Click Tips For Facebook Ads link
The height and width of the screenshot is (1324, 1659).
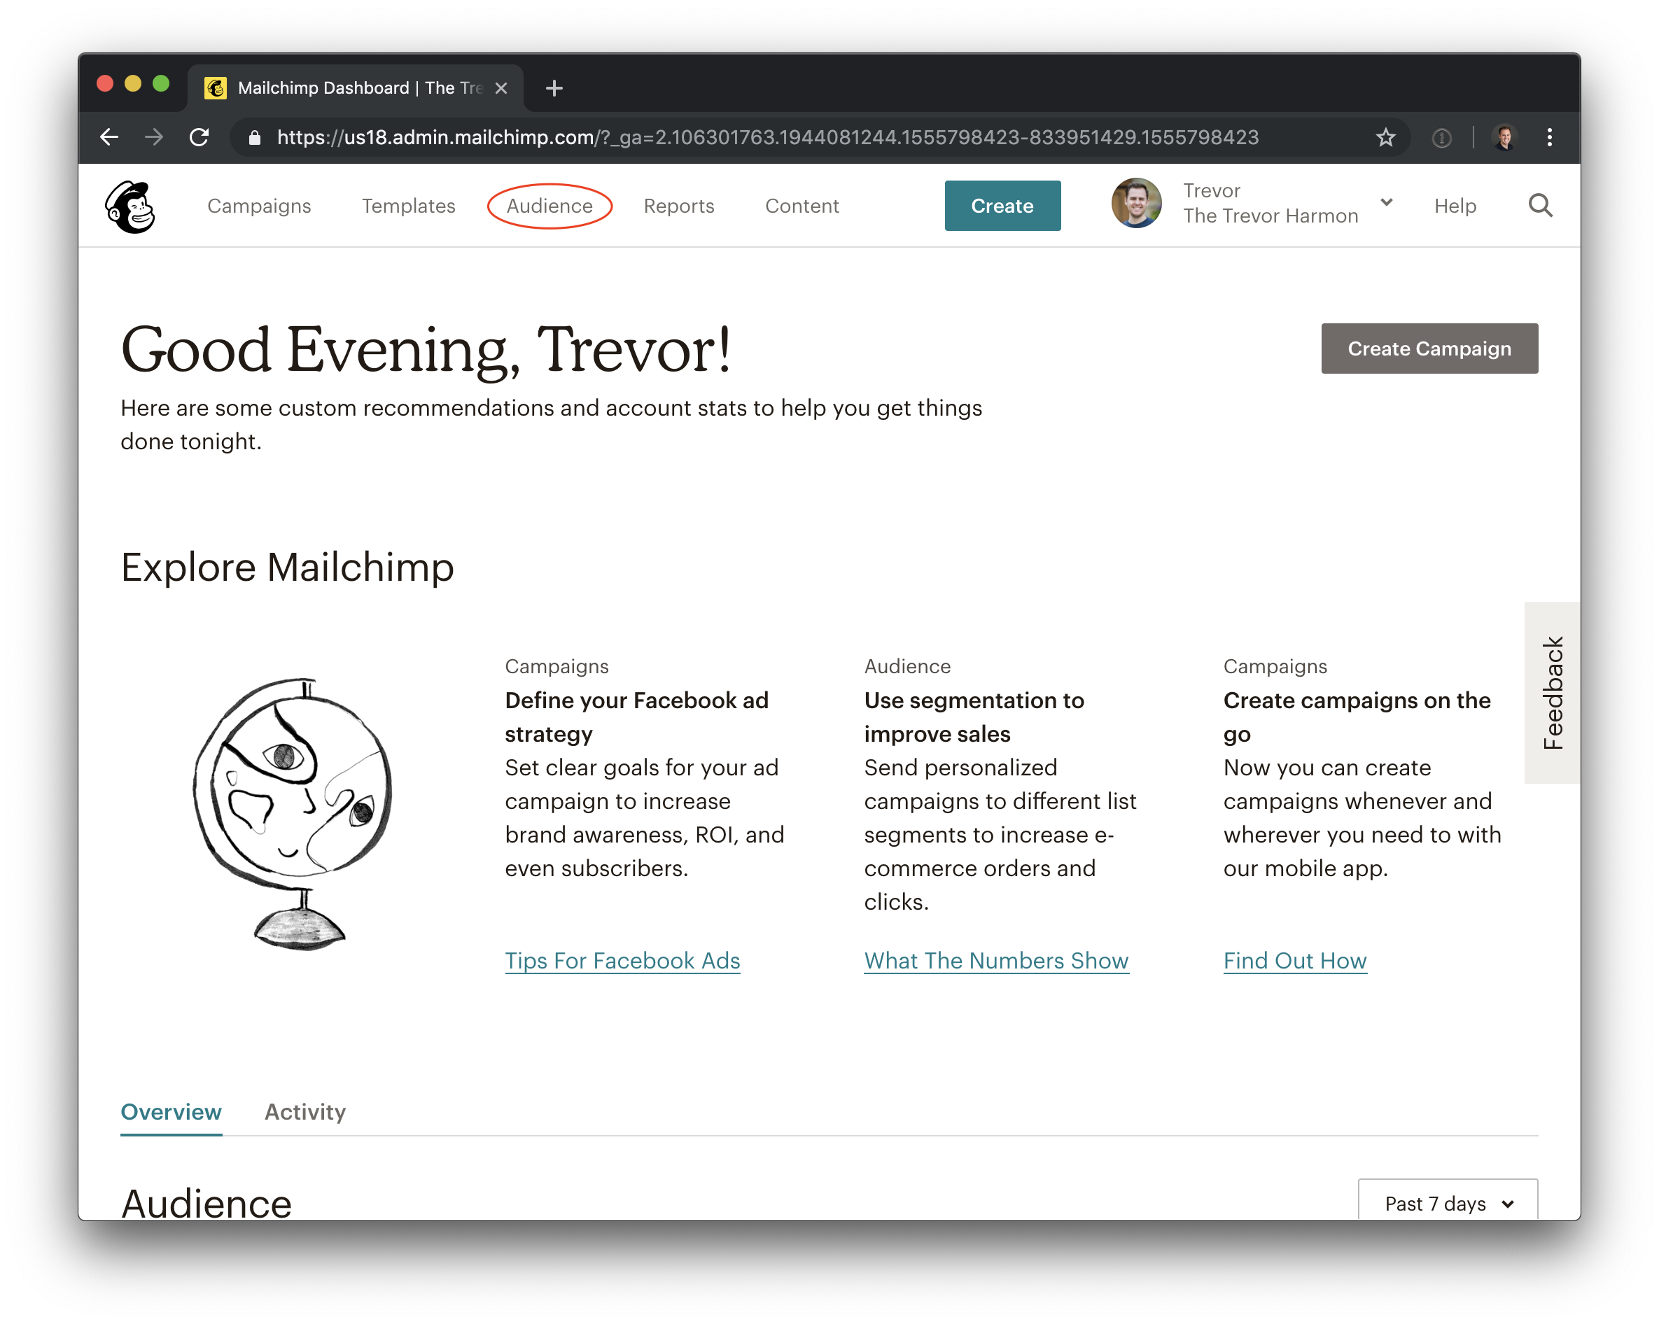tap(622, 961)
